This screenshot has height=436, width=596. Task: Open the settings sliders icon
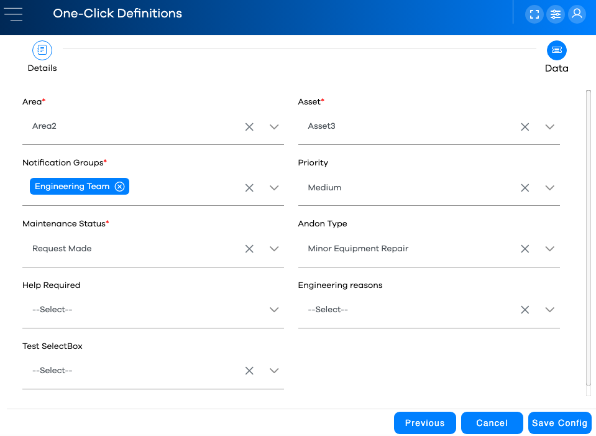(556, 14)
